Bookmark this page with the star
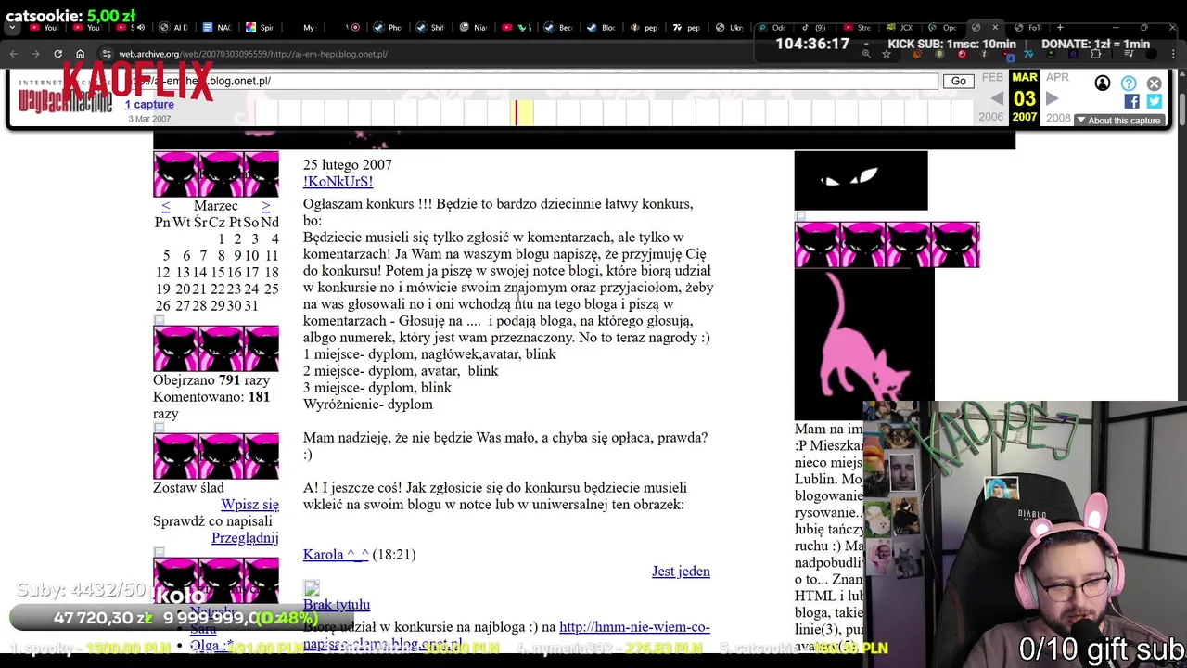The height and width of the screenshot is (668, 1187). pyautogui.click(x=887, y=54)
